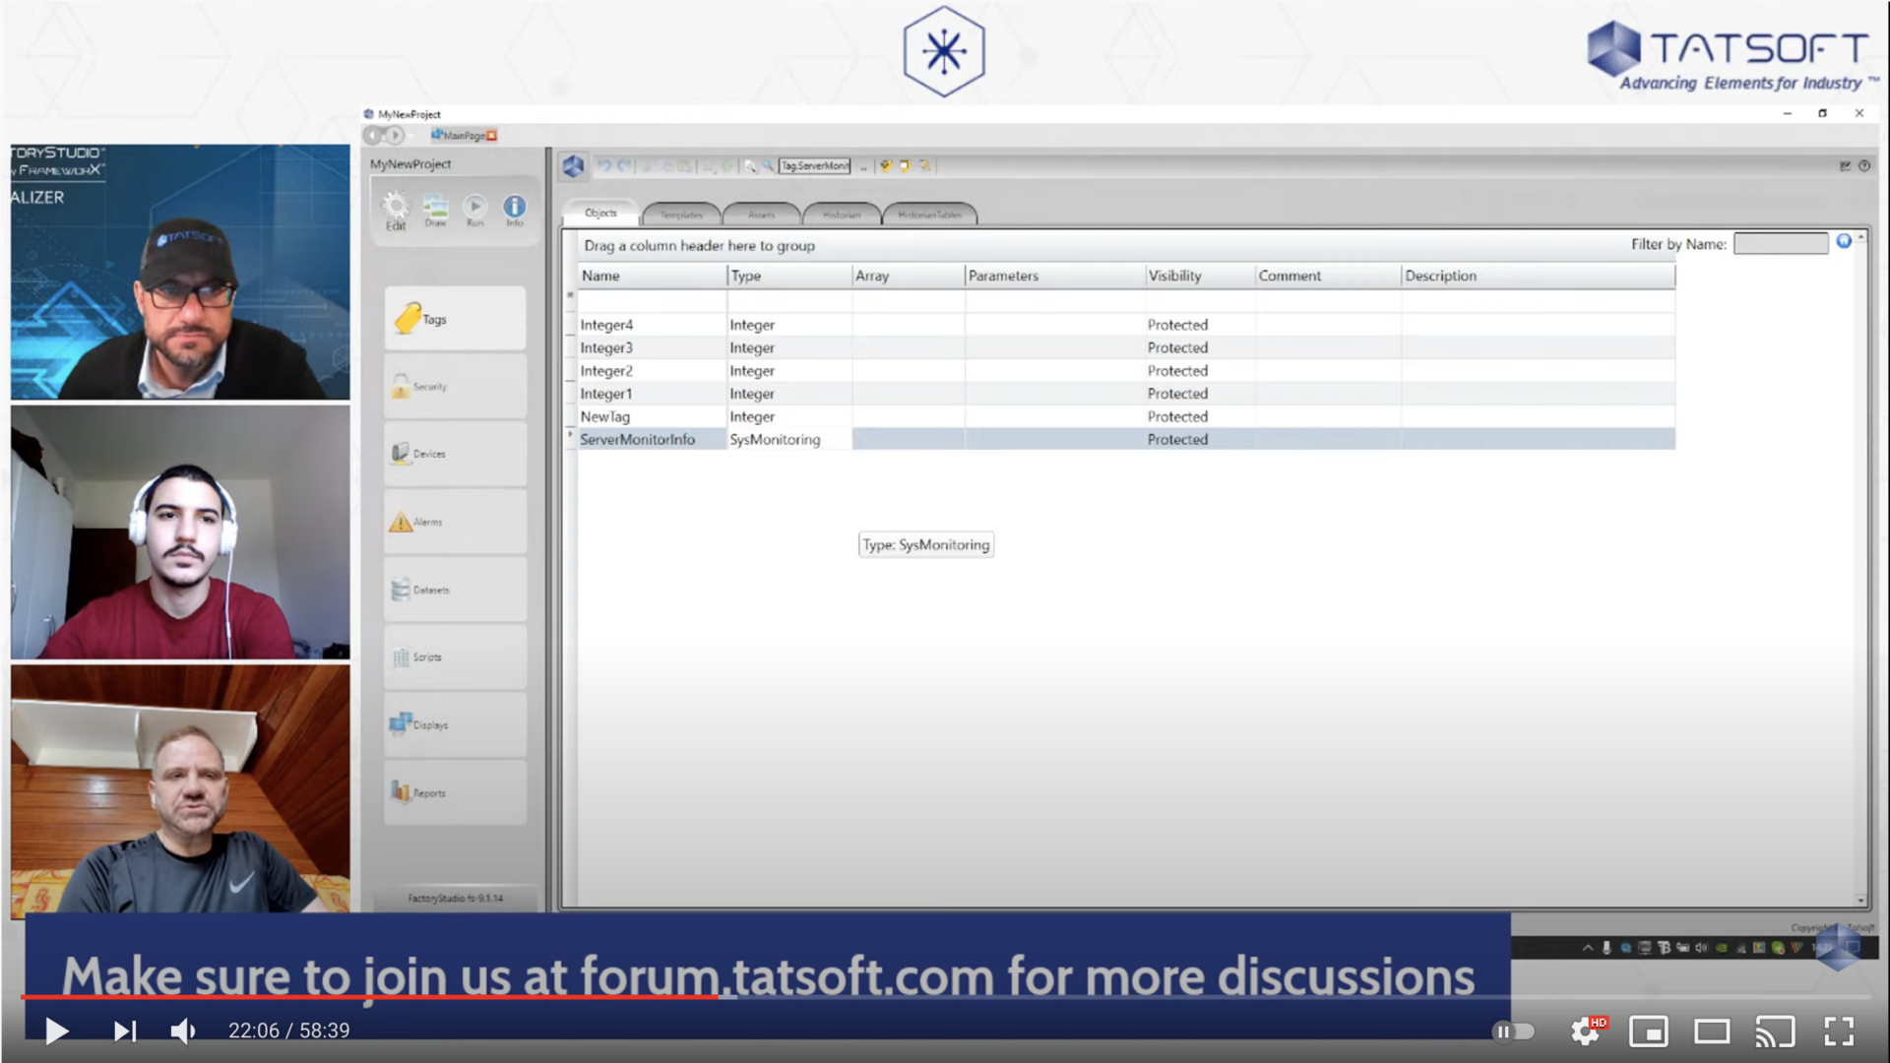Select the Integer4 tag row
The width and height of the screenshot is (1890, 1063).
[1126, 325]
